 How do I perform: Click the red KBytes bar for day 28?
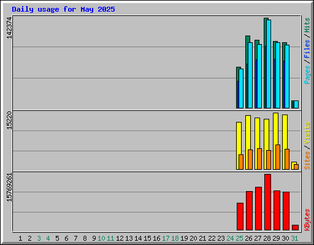267,202
